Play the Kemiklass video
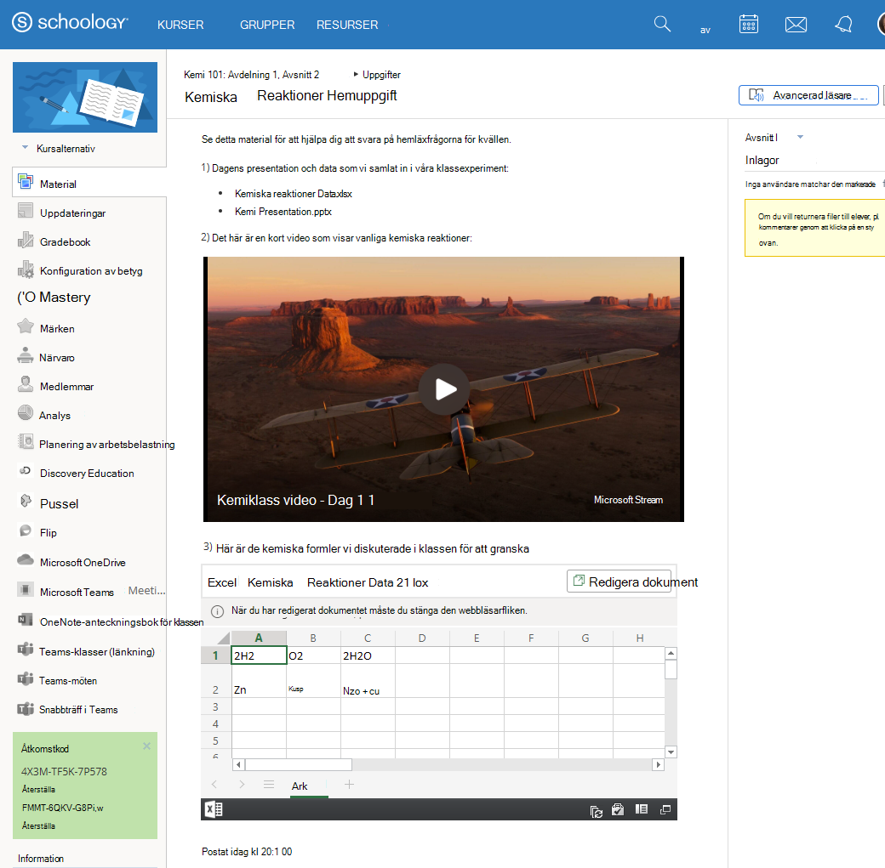Screen dimensions: 885x868 [444, 389]
